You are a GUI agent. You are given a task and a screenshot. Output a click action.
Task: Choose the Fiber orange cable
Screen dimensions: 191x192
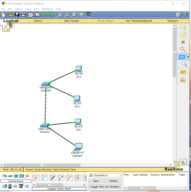pyautogui.click(x=70, y=178)
